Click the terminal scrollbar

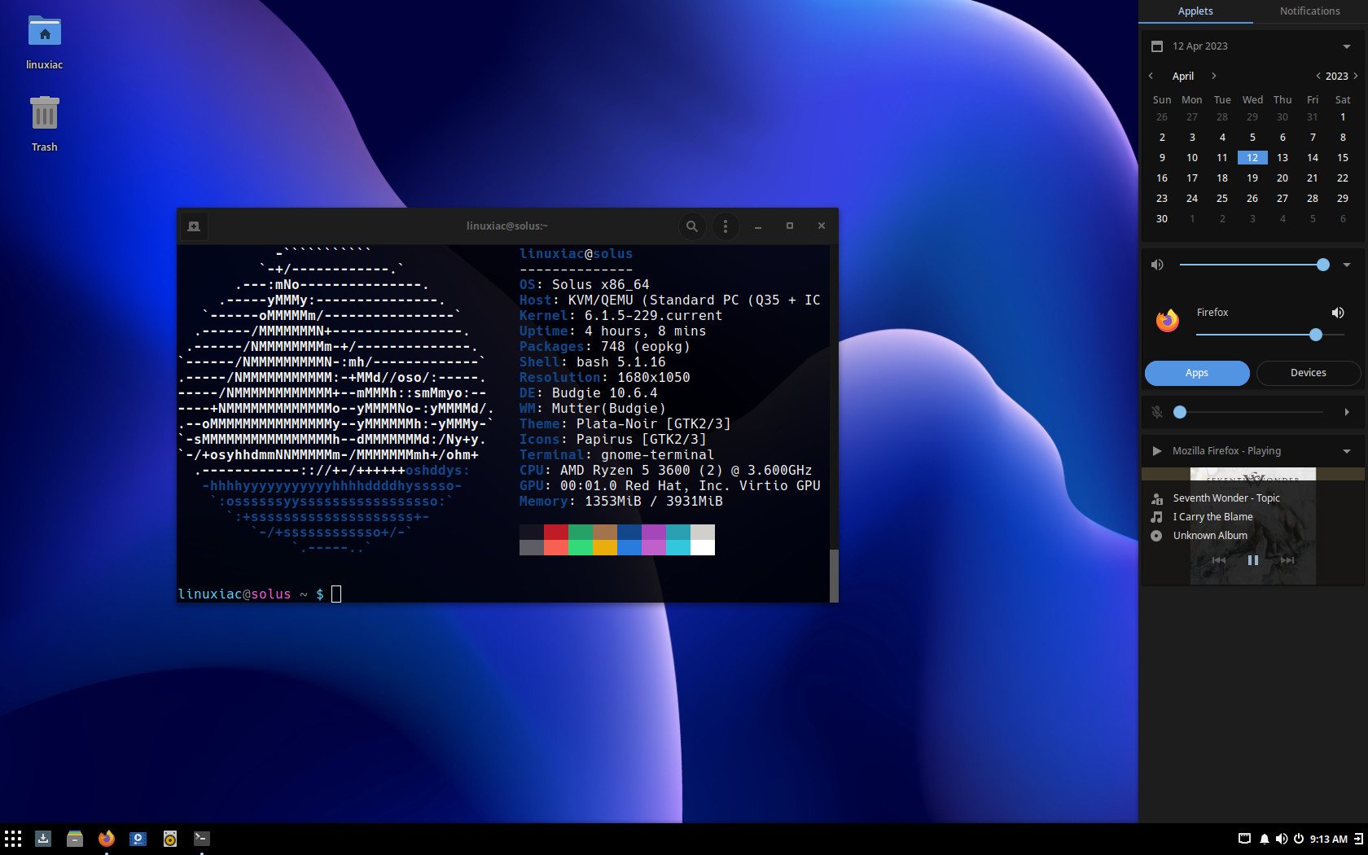tap(834, 576)
